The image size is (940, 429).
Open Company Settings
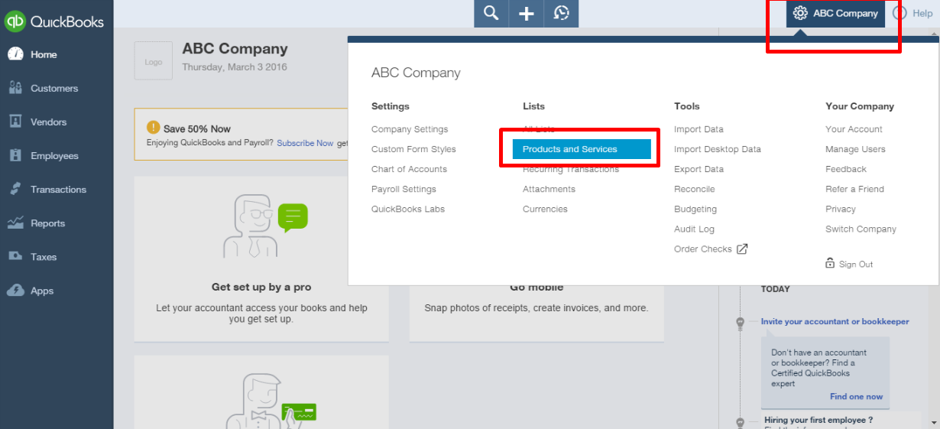pyautogui.click(x=410, y=129)
